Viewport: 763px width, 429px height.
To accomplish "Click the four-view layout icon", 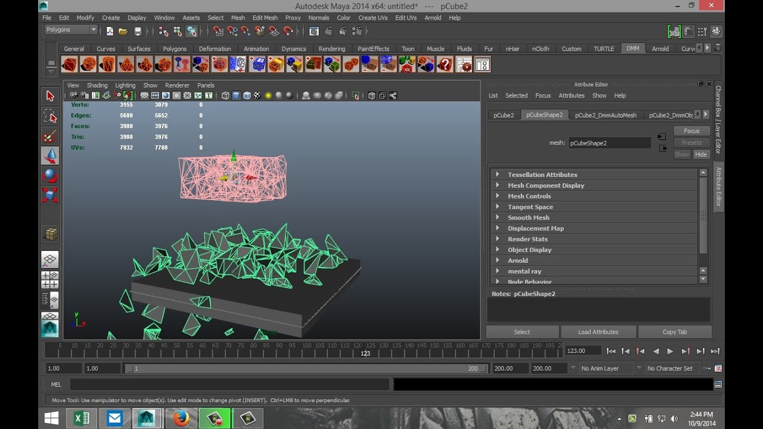I will pos(50,280).
